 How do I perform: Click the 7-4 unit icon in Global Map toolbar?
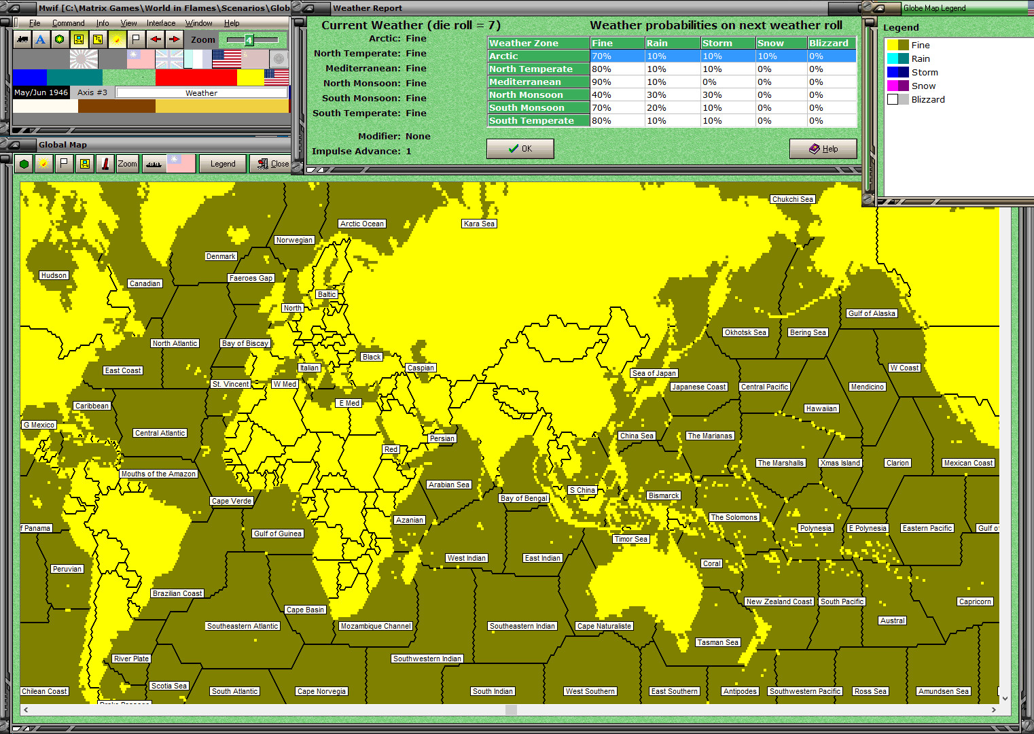coord(84,164)
